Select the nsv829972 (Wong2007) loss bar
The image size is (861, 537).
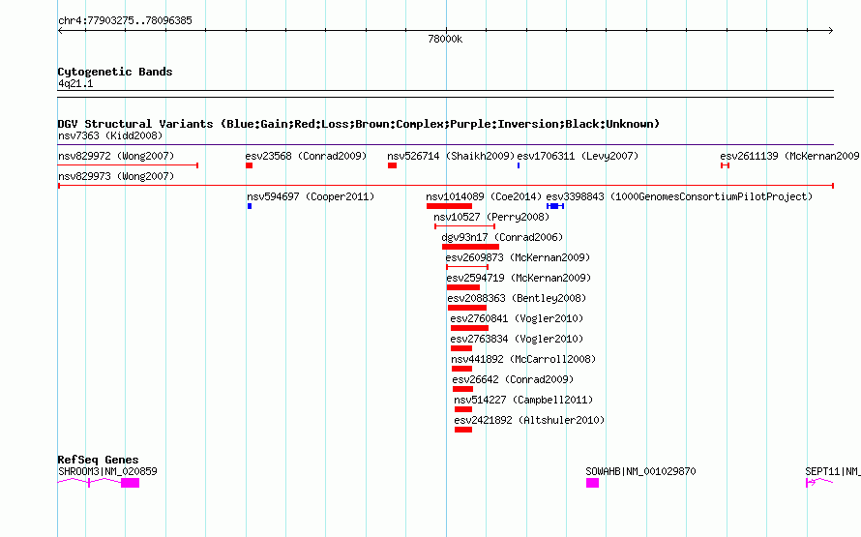[x=128, y=165]
